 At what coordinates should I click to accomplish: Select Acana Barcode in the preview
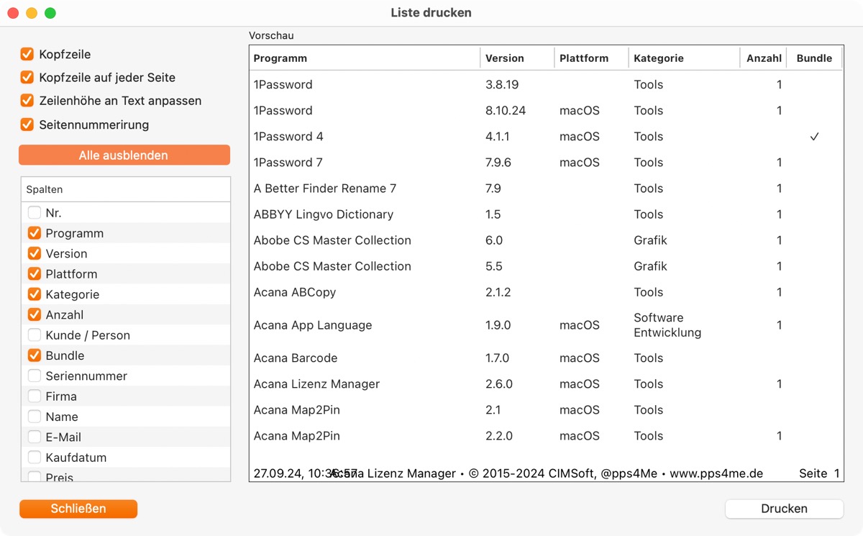(296, 358)
